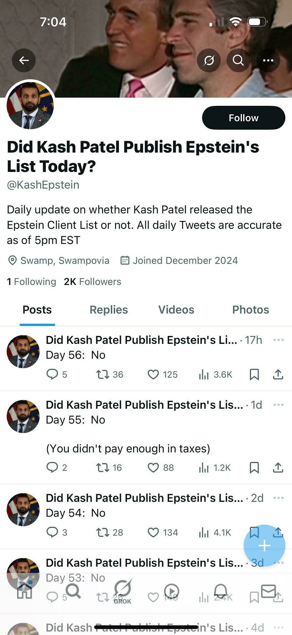The image size is (292, 635).
Task: Like the Day 54 post
Action: coord(153,533)
